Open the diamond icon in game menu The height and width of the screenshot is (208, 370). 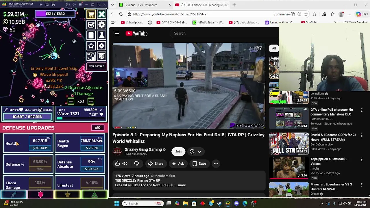click(x=101, y=46)
